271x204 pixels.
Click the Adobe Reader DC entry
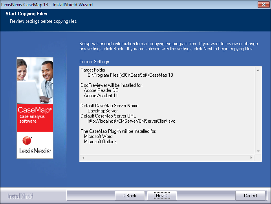pyautogui.click(x=98, y=90)
